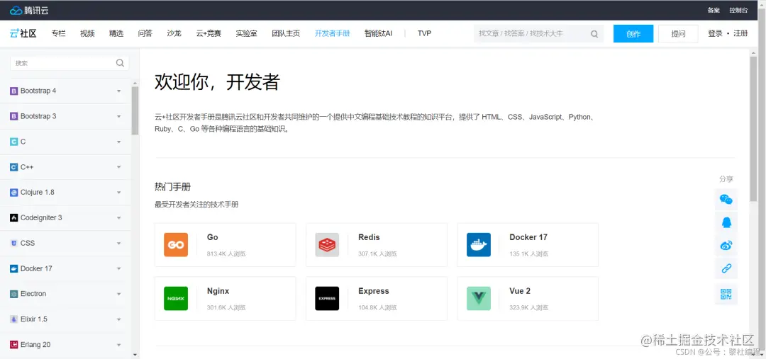Viewport: 766px width, 359px height.
Task: Click the sidebar search magnifier icon
Action: [120, 63]
